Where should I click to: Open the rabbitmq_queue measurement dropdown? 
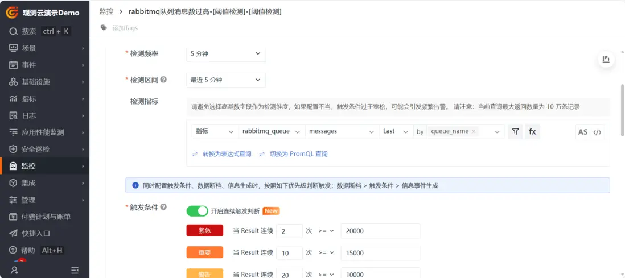click(272, 131)
